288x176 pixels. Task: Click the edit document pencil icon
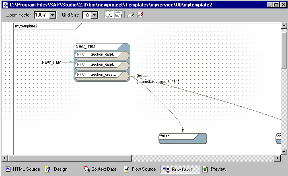(140, 15)
